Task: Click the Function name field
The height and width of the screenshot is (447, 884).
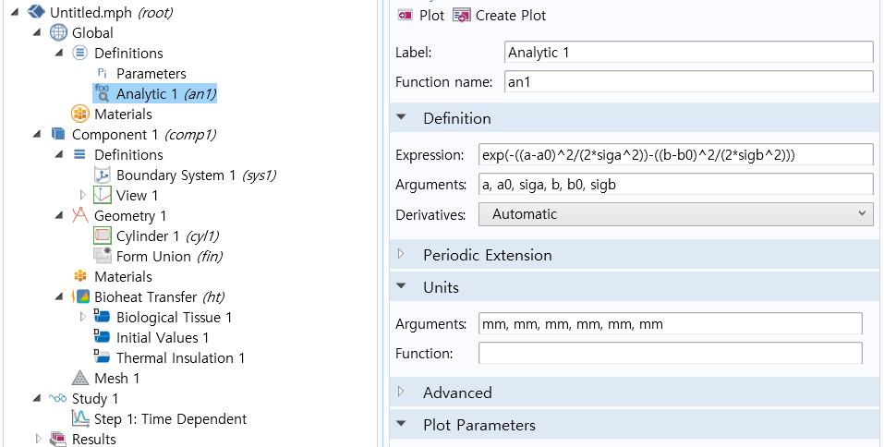Action: point(688,82)
